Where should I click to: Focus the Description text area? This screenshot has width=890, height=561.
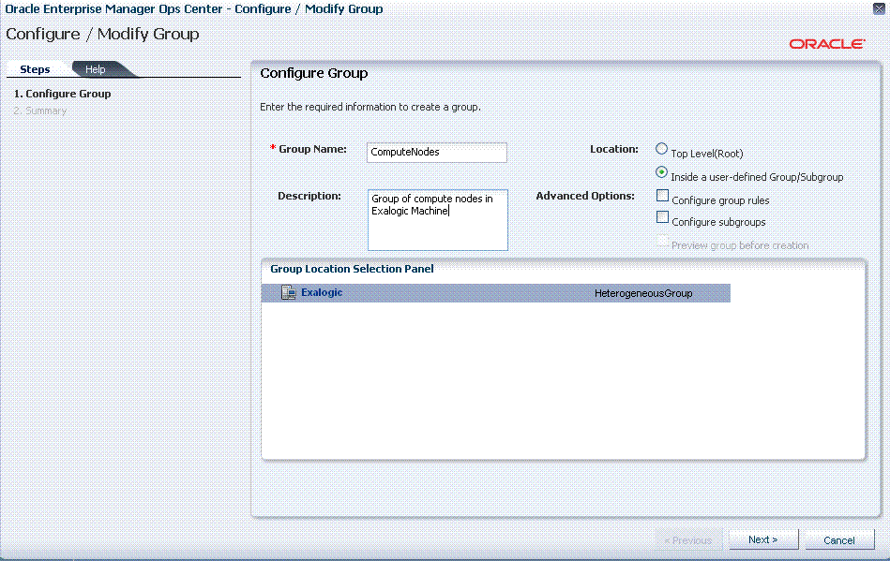[x=438, y=220]
